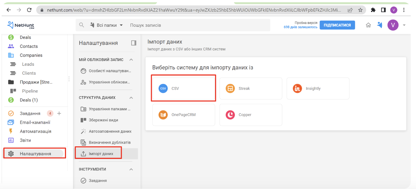
Task: Collapse the settings panel toggle icon
Action: [134, 43]
